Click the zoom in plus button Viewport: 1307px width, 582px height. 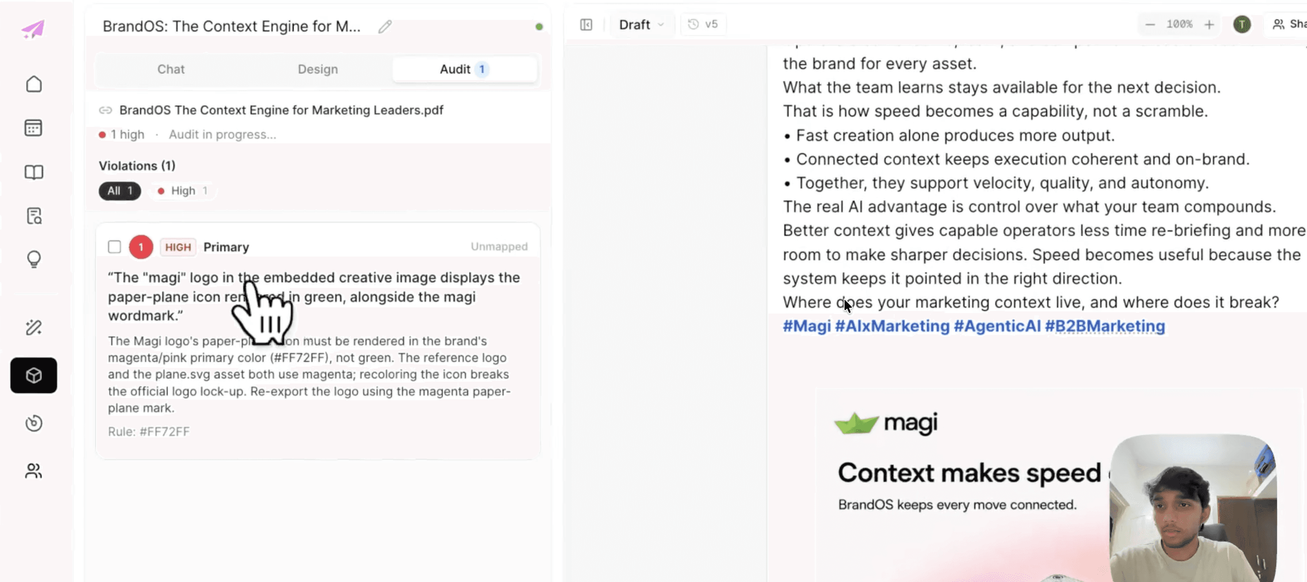pos(1209,24)
